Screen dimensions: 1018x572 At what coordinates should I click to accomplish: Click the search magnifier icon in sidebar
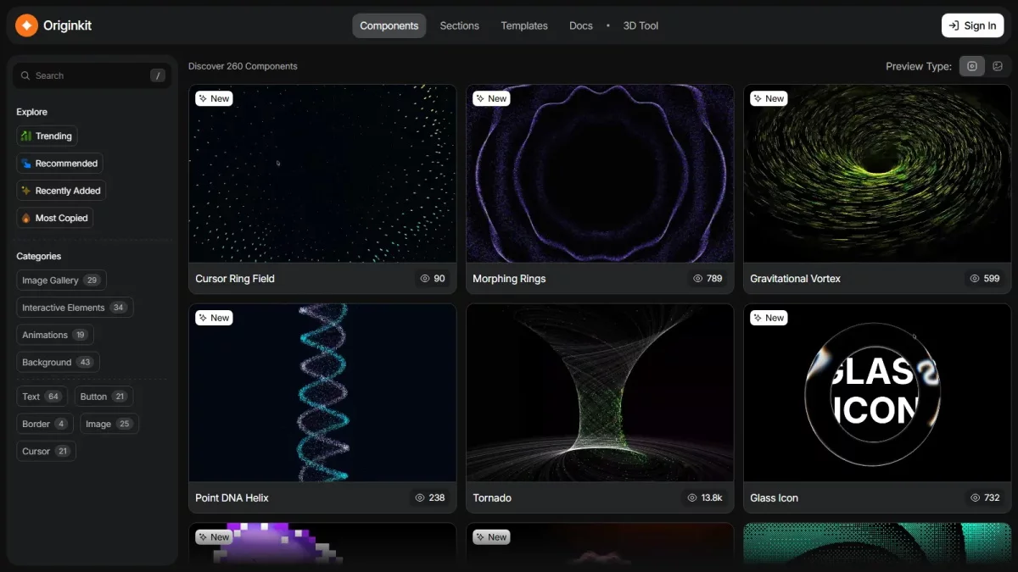tap(25, 75)
